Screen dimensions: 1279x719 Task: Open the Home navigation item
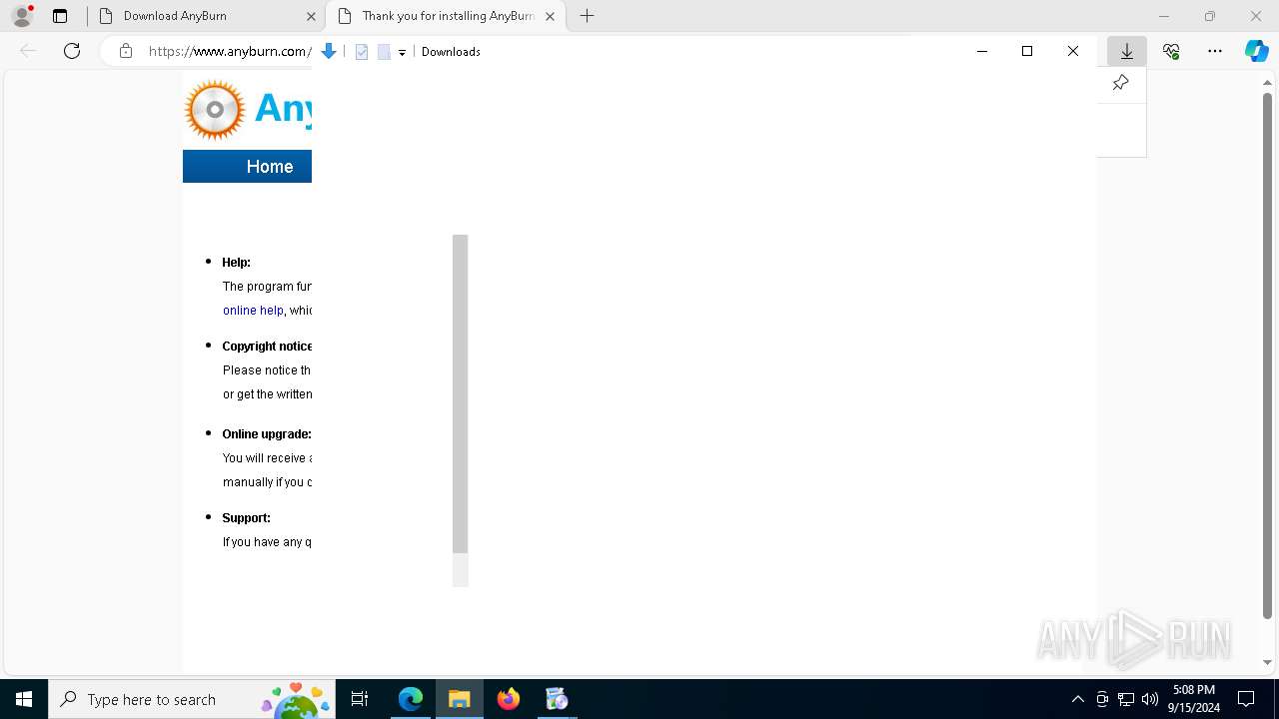coord(270,167)
